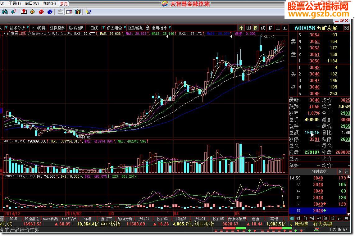Click the 委托 trade button

click(64, 4)
